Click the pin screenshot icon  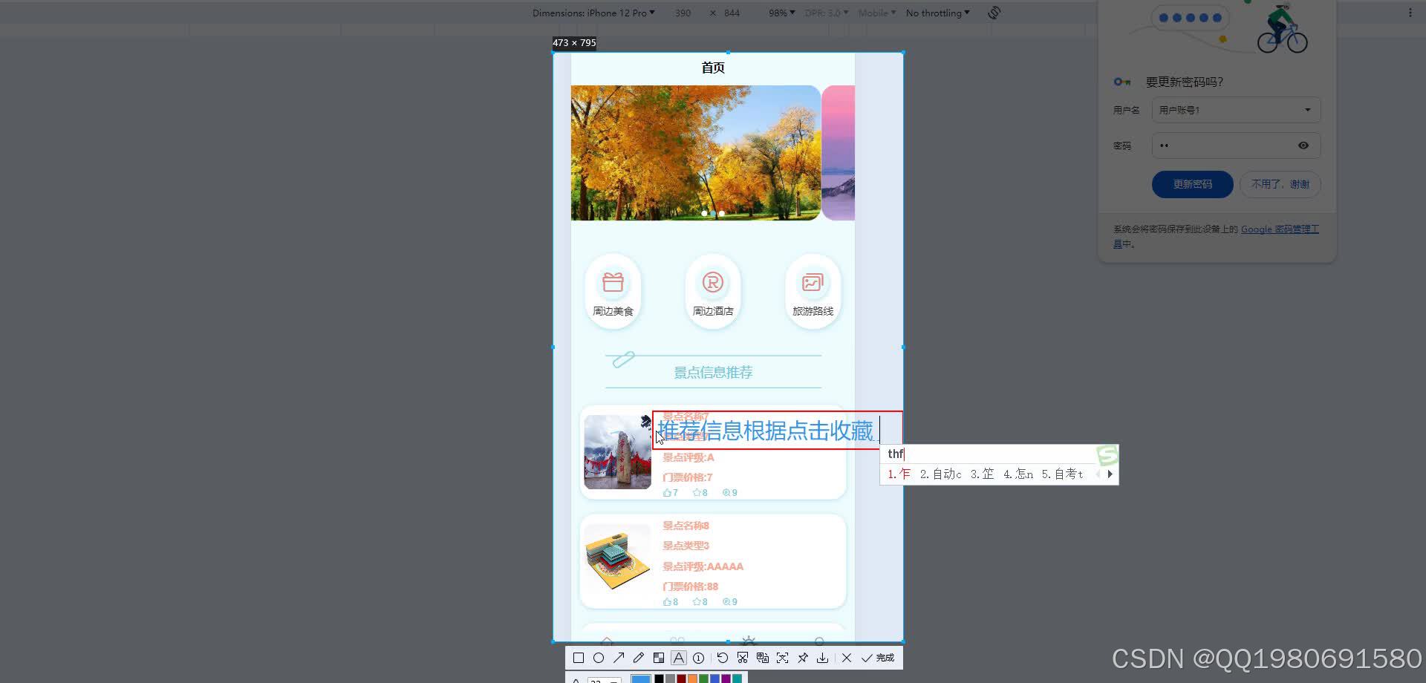click(803, 659)
